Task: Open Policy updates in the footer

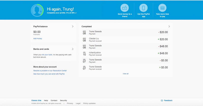Action: [89, 103]
